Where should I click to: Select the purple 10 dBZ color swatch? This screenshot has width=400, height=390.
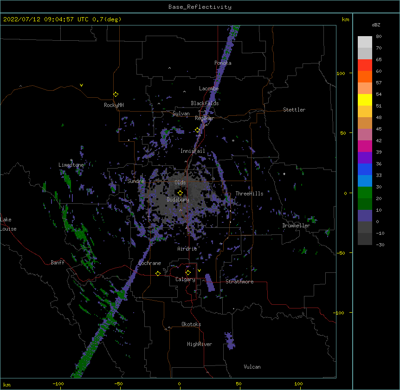click(x=365, y=216)
